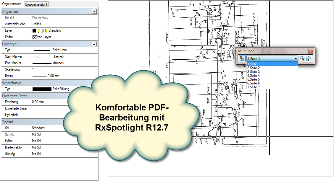Click the black layer color swatch
The image size is (334, 181).
34,31
